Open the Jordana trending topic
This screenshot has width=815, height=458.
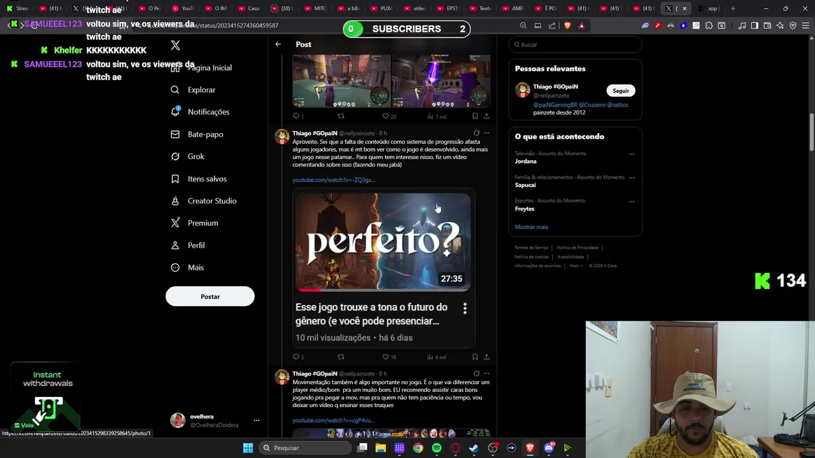pos(526,162)
